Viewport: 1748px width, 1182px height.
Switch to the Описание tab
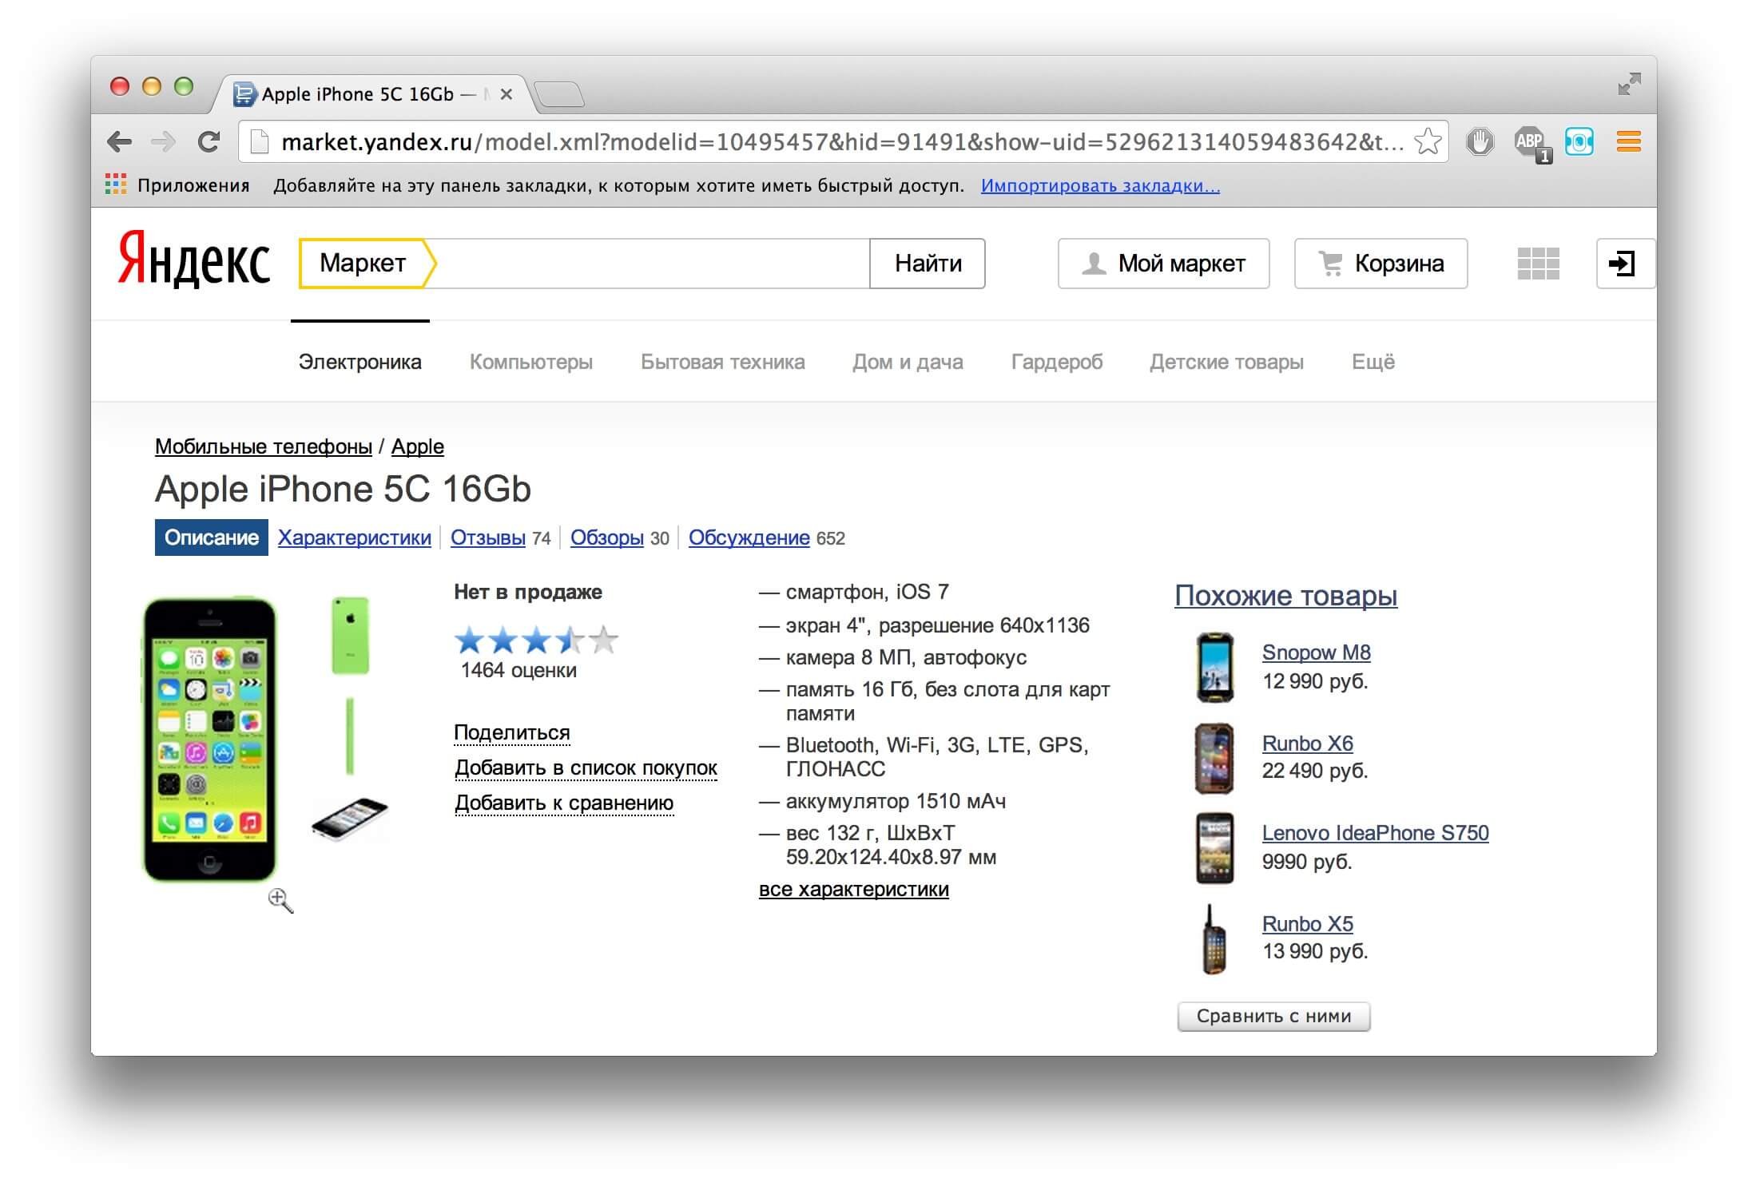212,537
